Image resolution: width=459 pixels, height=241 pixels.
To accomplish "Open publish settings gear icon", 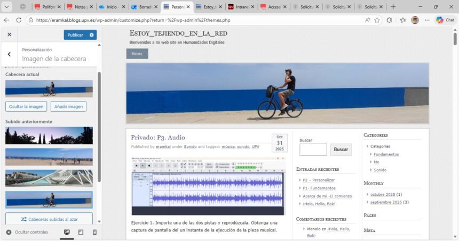I will (x=92, y=35).
